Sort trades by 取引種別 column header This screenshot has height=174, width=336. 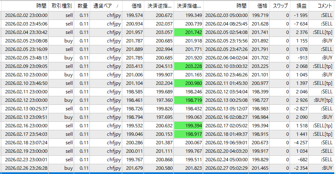click(x=61, y=6)
